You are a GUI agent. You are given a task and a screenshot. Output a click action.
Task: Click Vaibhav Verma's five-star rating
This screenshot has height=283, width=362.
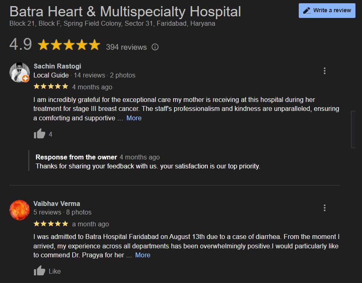(x=51, y=223)
